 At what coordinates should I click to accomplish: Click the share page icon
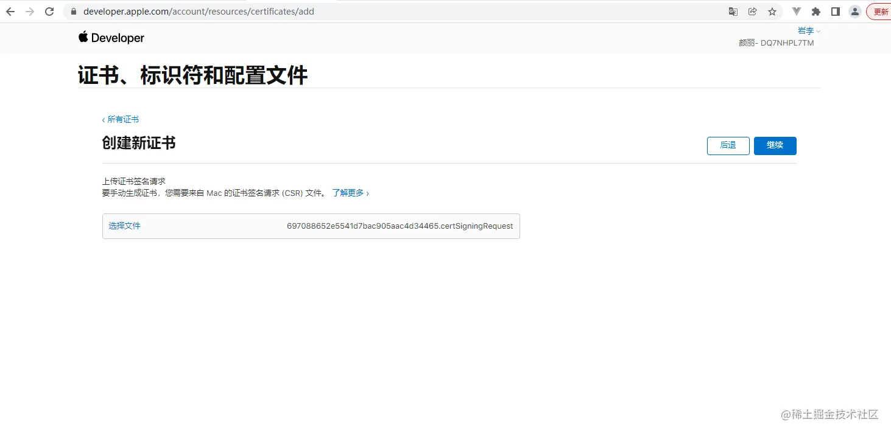click(752, 11)
